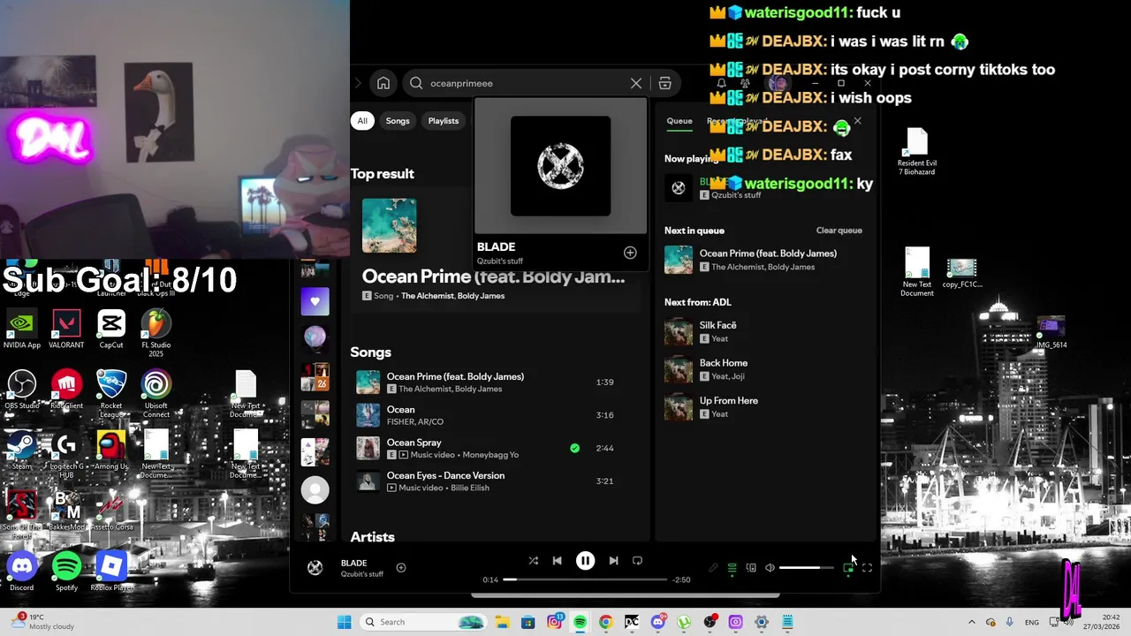Open connect to a device icon

coord(751,568)
